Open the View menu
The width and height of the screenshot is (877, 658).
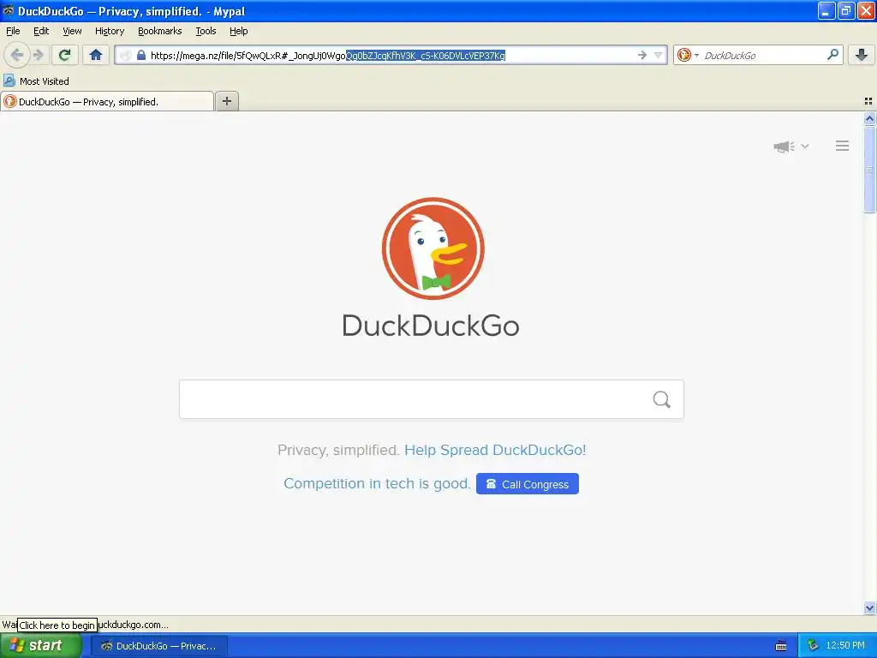point(72,31)
